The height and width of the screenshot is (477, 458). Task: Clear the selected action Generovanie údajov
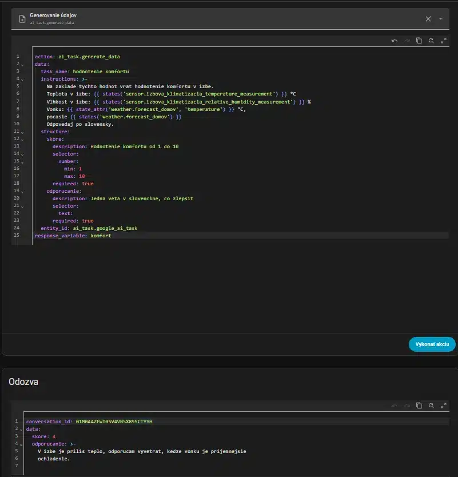point(428,19)
